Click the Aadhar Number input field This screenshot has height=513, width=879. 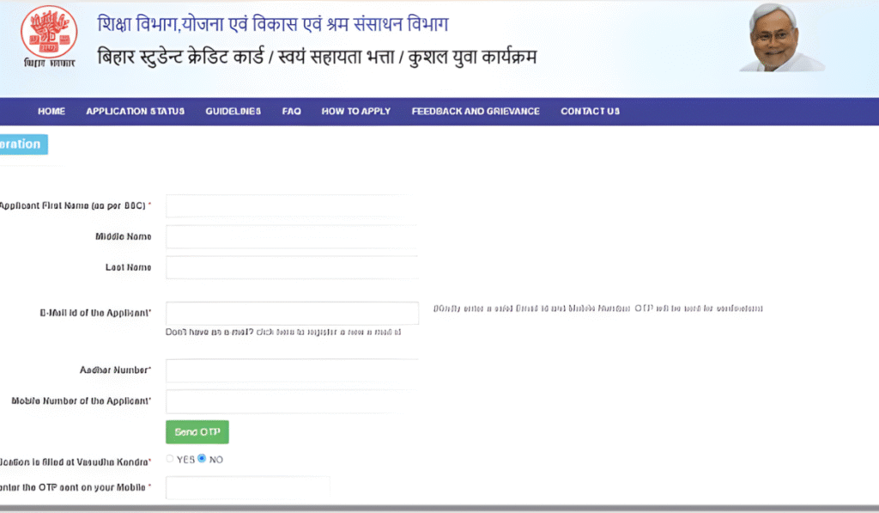pos(291,370)
